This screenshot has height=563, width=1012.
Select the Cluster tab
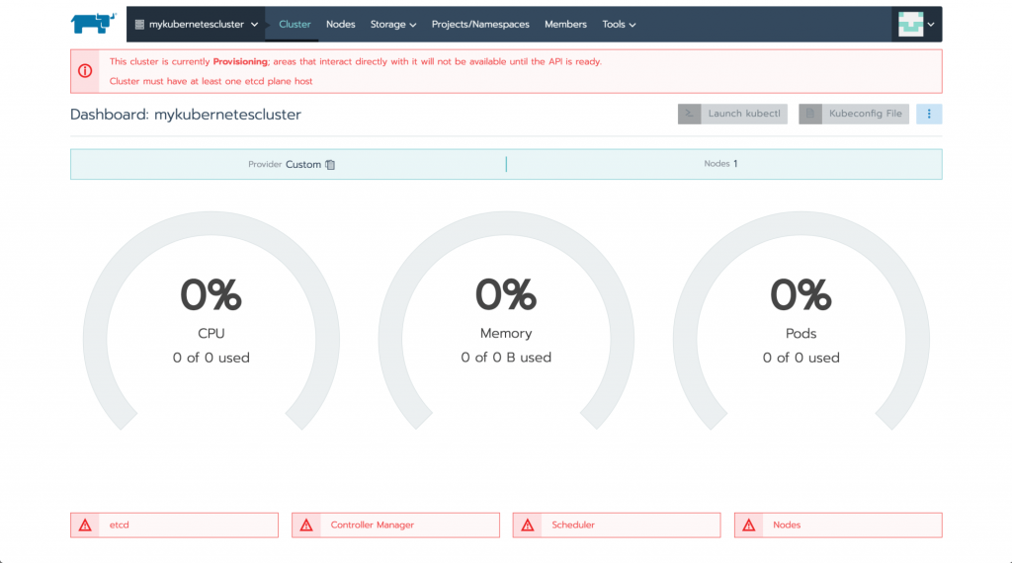pos(295,25)
